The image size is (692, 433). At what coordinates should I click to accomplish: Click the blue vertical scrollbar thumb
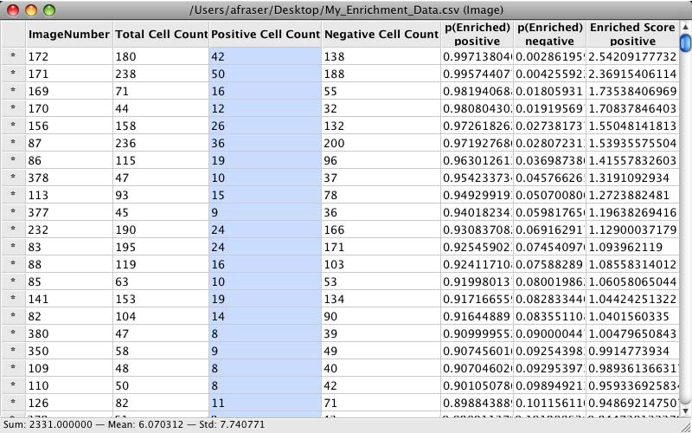(x=685, y=43)
